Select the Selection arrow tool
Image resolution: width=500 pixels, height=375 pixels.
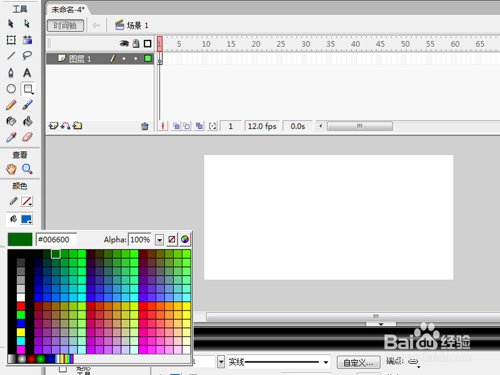coord(11,24)
